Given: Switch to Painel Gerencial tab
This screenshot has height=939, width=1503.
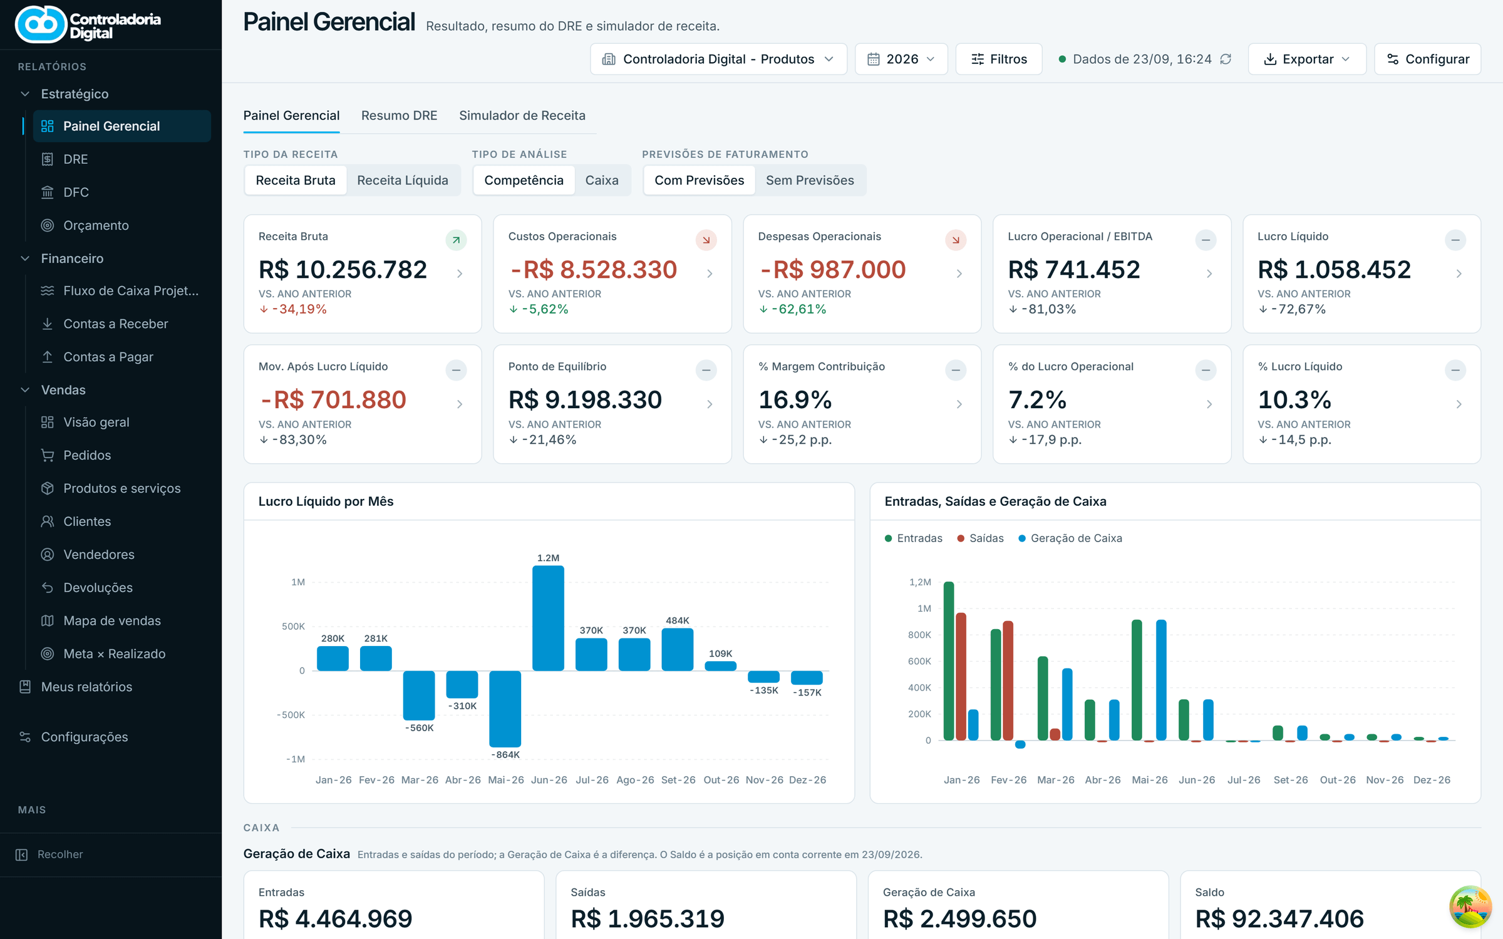Looking at the screenshot, I should tap(291, 116).
